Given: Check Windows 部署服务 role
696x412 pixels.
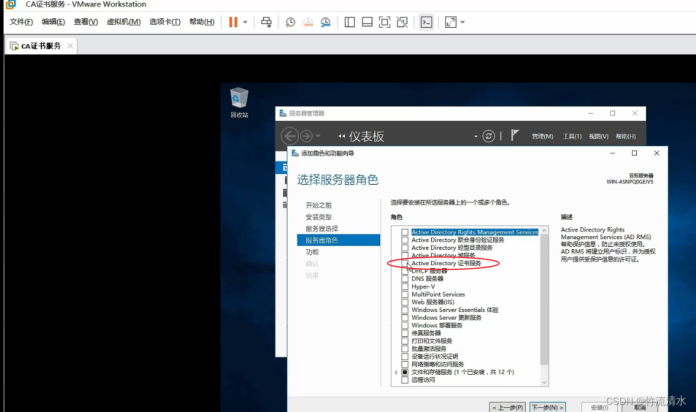Looking at the screenshot, I should (x=405, y=326).
